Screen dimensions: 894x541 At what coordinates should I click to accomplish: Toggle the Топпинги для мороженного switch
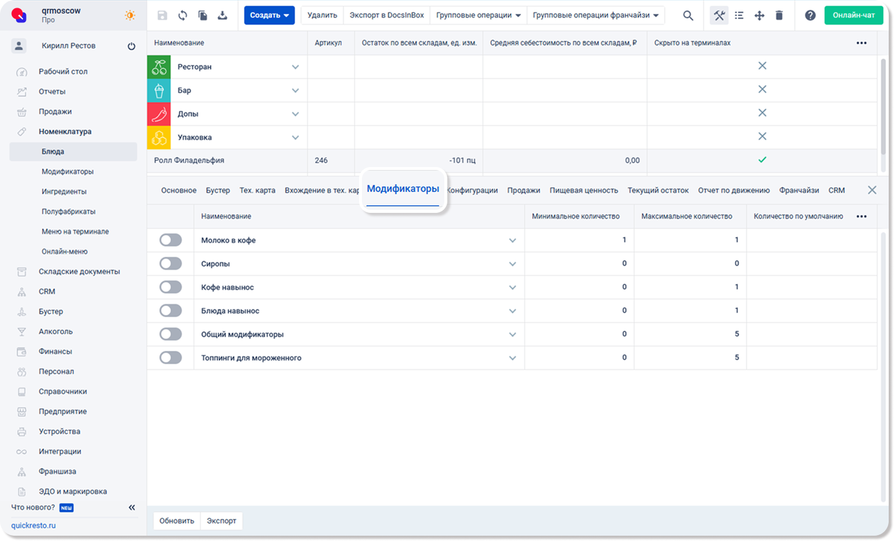171,358
